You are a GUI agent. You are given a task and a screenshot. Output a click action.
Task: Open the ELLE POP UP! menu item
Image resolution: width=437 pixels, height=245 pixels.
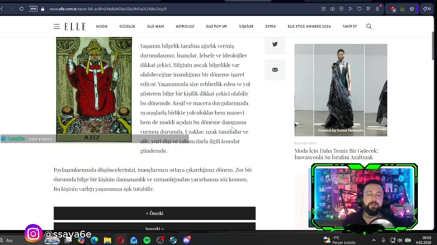[216, 26]
